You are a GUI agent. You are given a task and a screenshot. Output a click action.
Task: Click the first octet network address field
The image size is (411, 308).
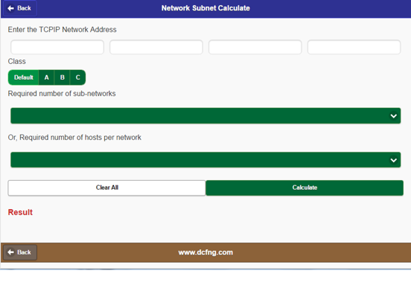point(57,47)
